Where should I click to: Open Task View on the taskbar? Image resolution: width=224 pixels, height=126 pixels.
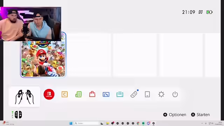(x=102, y=124)
